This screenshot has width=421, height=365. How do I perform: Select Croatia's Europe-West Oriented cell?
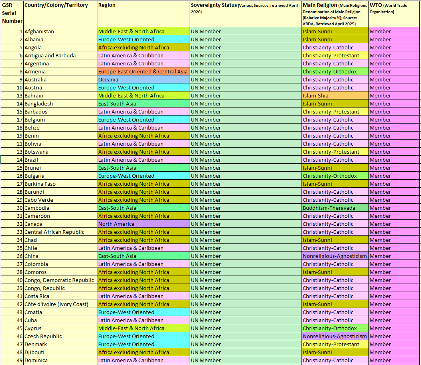click(x=144, y=312)
